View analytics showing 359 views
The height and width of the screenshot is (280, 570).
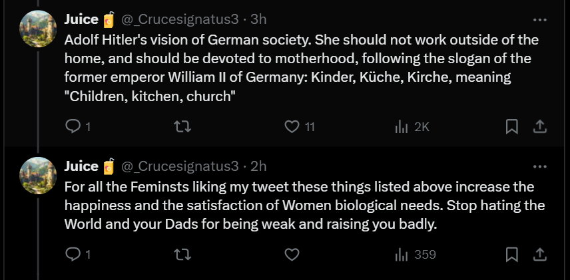pyautogui.click(x=415, y=255)
